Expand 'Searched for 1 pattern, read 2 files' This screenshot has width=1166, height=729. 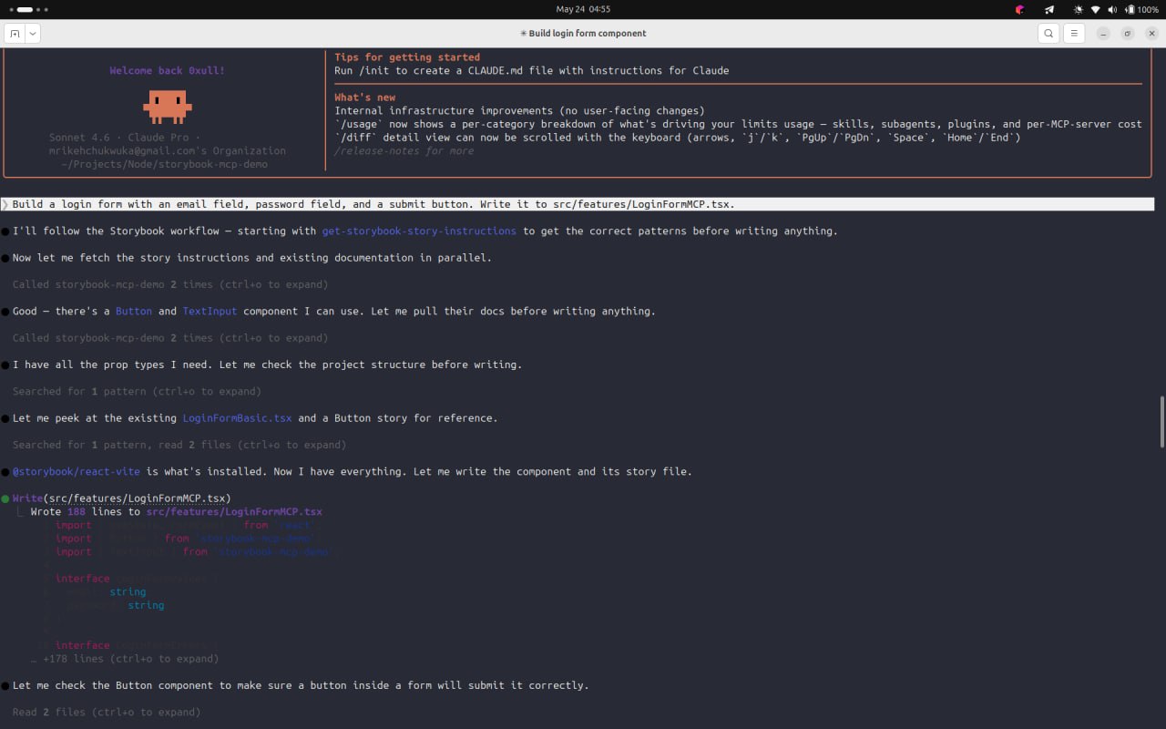point(179,445)
